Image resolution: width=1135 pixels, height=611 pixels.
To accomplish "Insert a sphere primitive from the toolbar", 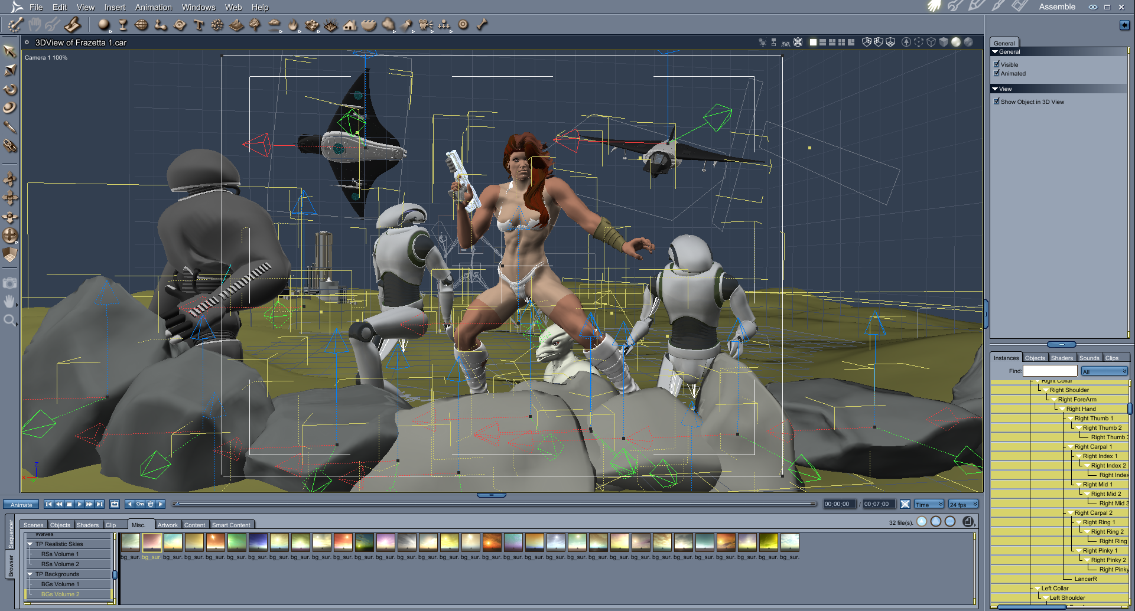I will pos(103,25).
